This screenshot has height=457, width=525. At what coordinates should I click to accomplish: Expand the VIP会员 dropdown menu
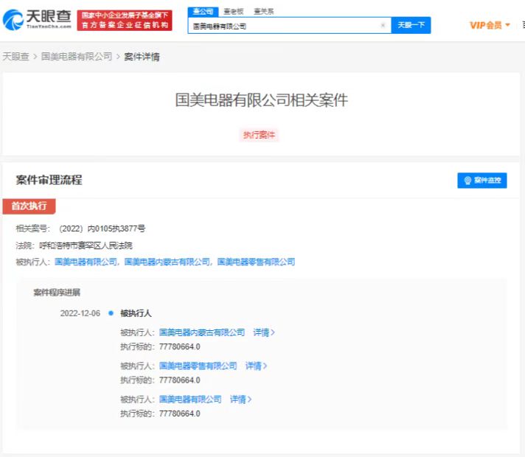click(x=490, y=26)
